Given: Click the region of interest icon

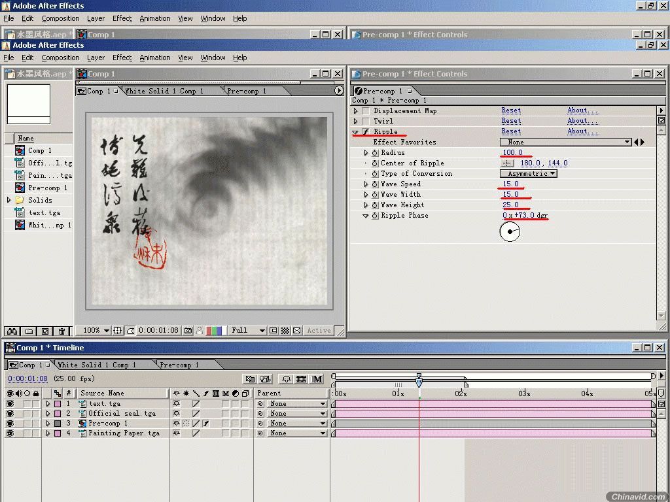Looking at the screenshot, I should coord(273,330).
